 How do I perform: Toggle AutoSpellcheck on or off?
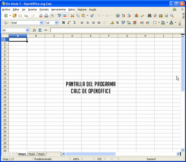(65, 16)
